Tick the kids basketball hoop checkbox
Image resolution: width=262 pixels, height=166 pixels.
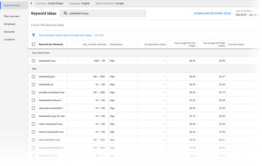33,140
